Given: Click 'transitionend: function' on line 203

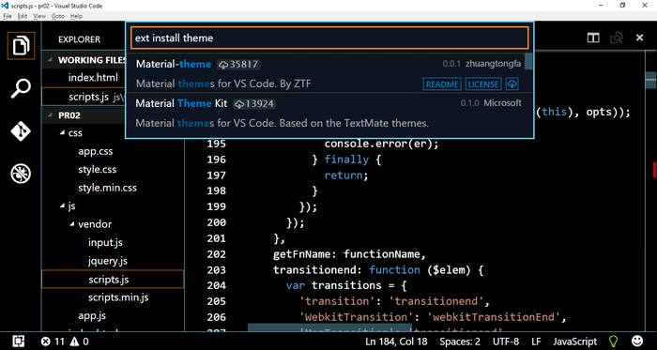Looking at the screenshot, I should tap(346, 270).
